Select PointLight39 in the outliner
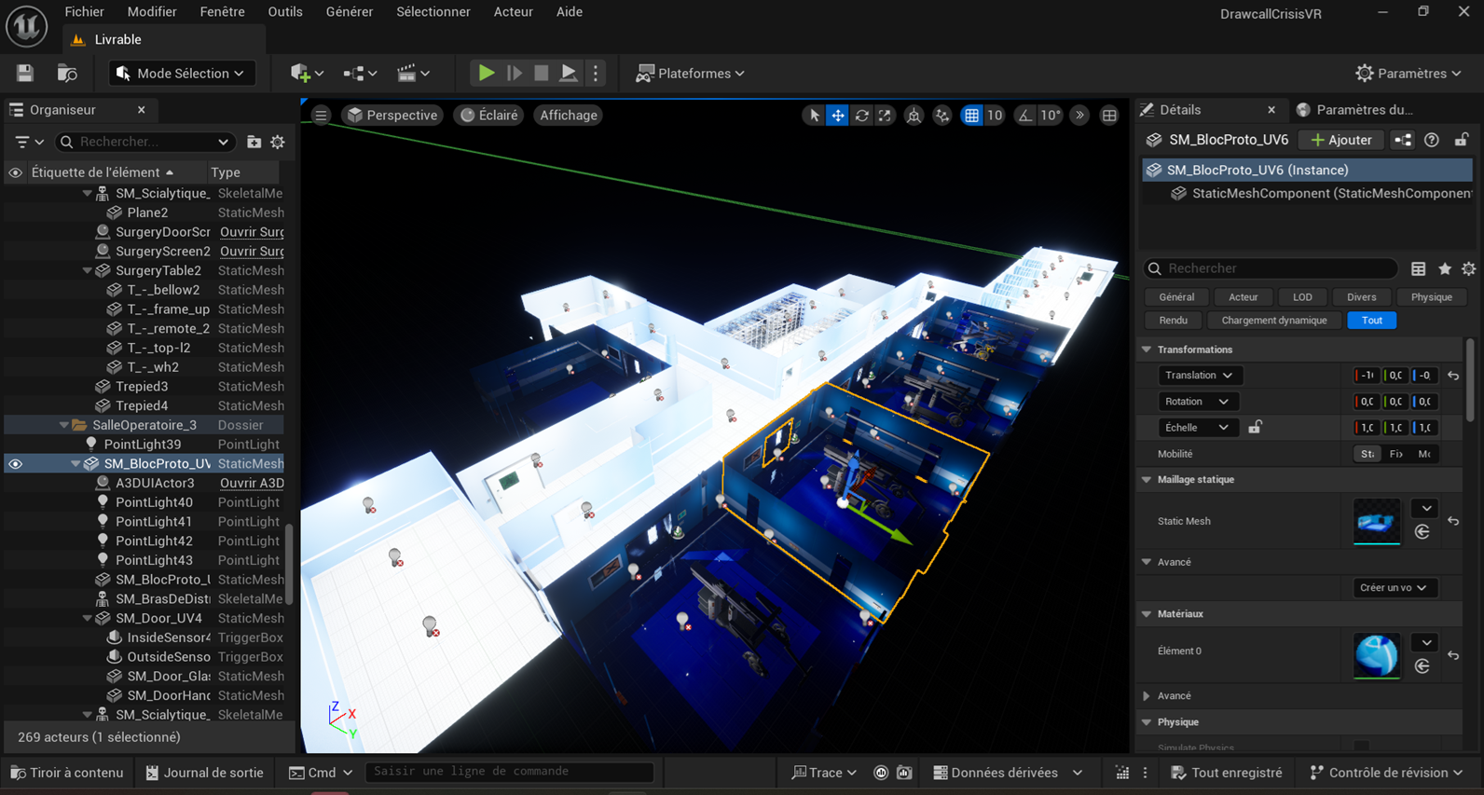Image resolution: width=1484 pixels, height=795 pixels. click(x=144, y=445)
